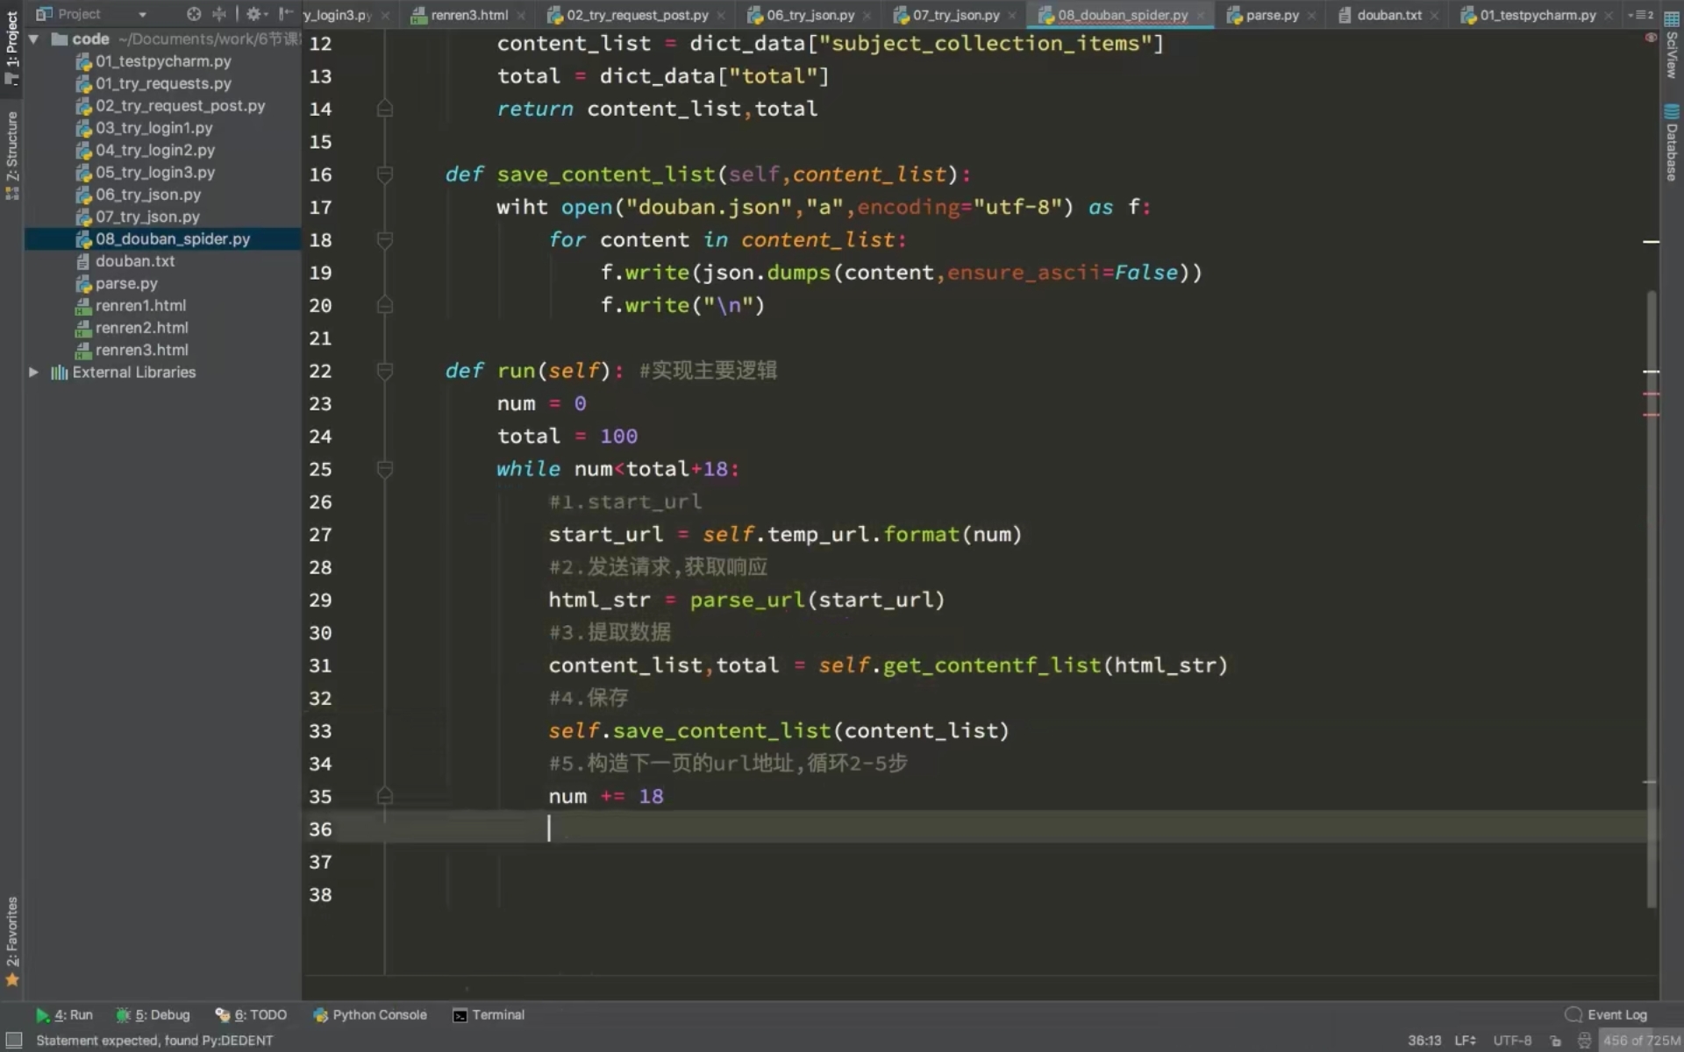This screenshot has width=1684, height=1052.
Task: Open the Database side panel
Action: 1672,143
